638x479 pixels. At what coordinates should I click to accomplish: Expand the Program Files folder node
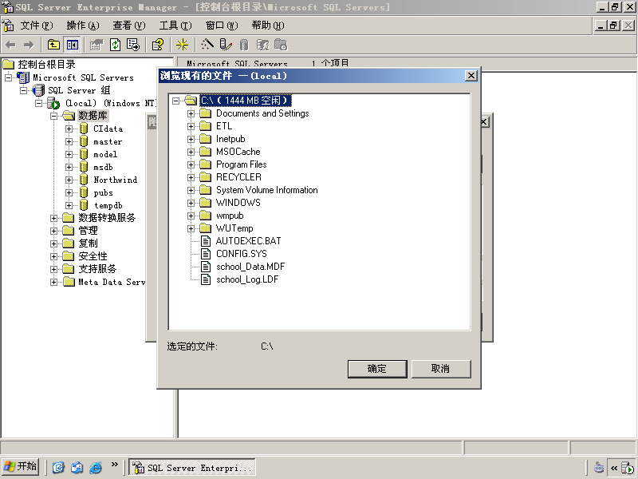coord(191,164)
